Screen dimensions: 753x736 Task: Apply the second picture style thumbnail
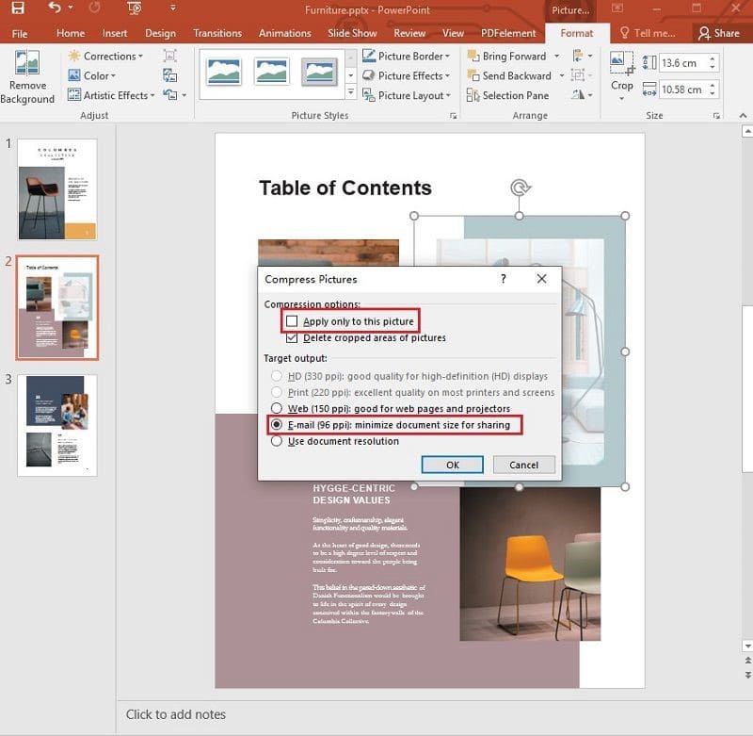[x=272, y=73]
